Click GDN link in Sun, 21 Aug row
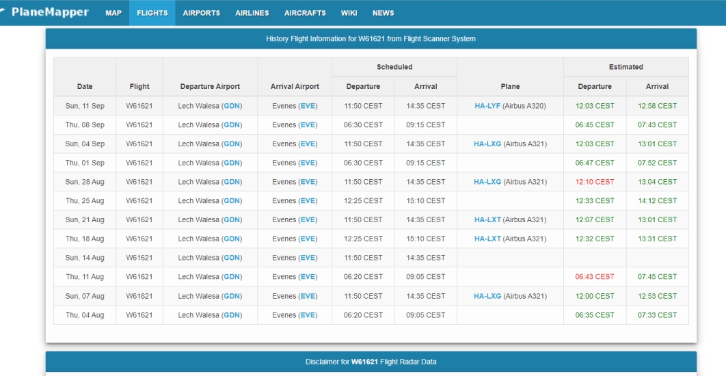Image resolution: width=726 pixels, height=376 pixels. pyautogui.click(x=232, y=220)
